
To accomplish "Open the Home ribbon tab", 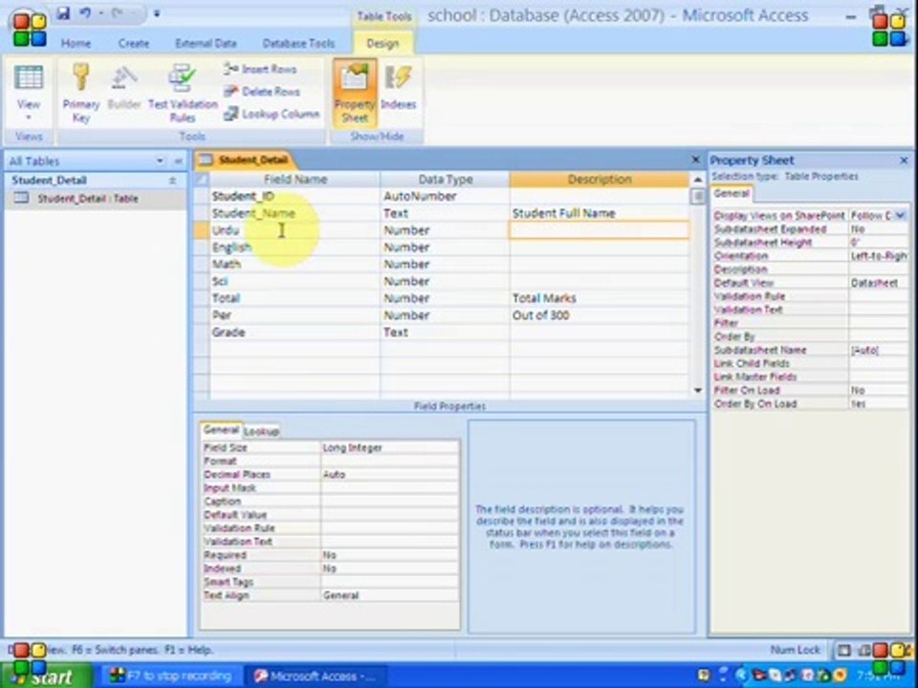I will coord(76,43).
